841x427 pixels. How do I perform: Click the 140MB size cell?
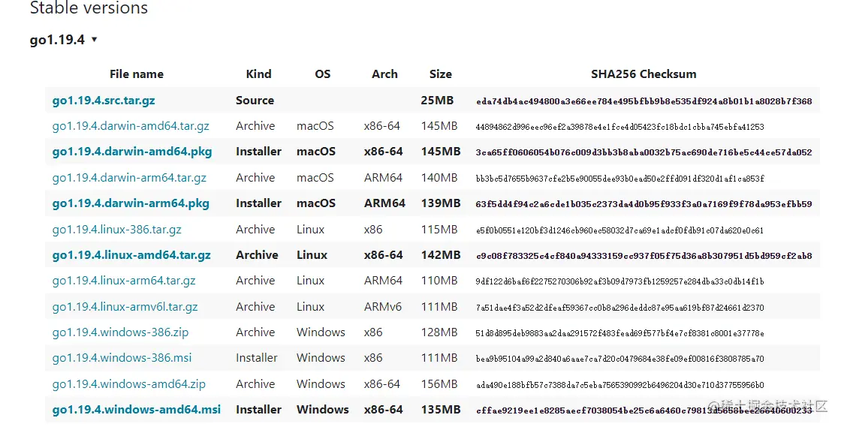pos(439,177)
